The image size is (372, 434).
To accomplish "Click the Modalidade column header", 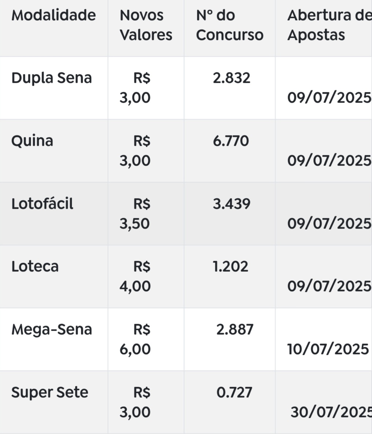I will 53,15.
